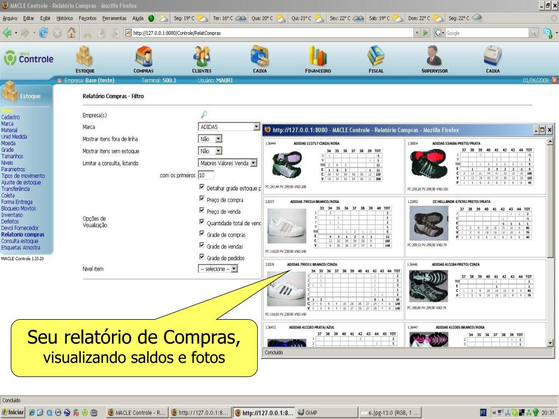
Task: Click the MACLE Controle logo
Action: [29, 58]
